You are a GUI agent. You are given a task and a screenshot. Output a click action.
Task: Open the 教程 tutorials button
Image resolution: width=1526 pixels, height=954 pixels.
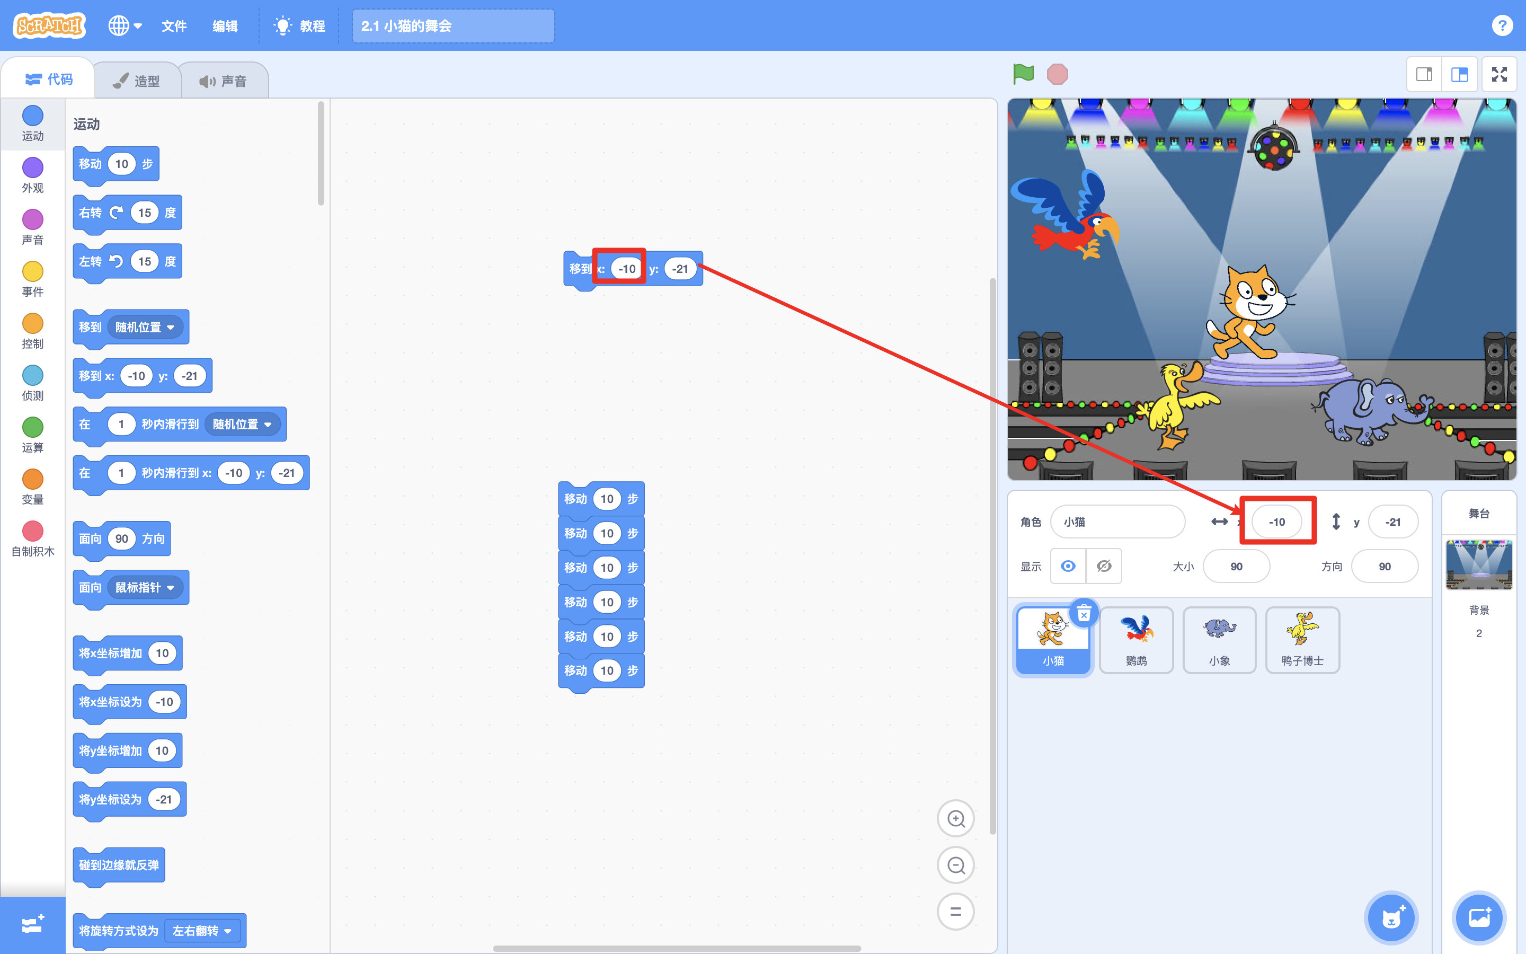click(x=299, y=26)
